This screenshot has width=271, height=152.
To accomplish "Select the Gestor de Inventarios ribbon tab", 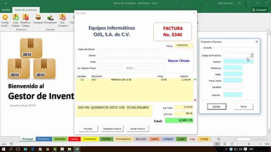I will coord(26,10).
